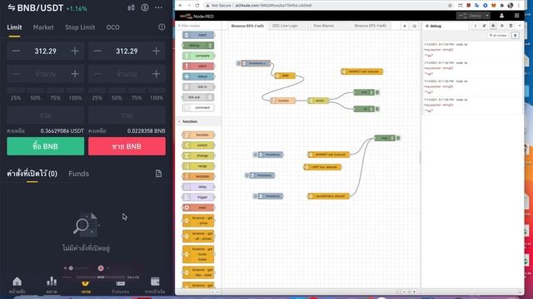This screenshot has height=299, width=533.
Task: Open Trade tab in bottom navigation
Action: coord(86,287)
